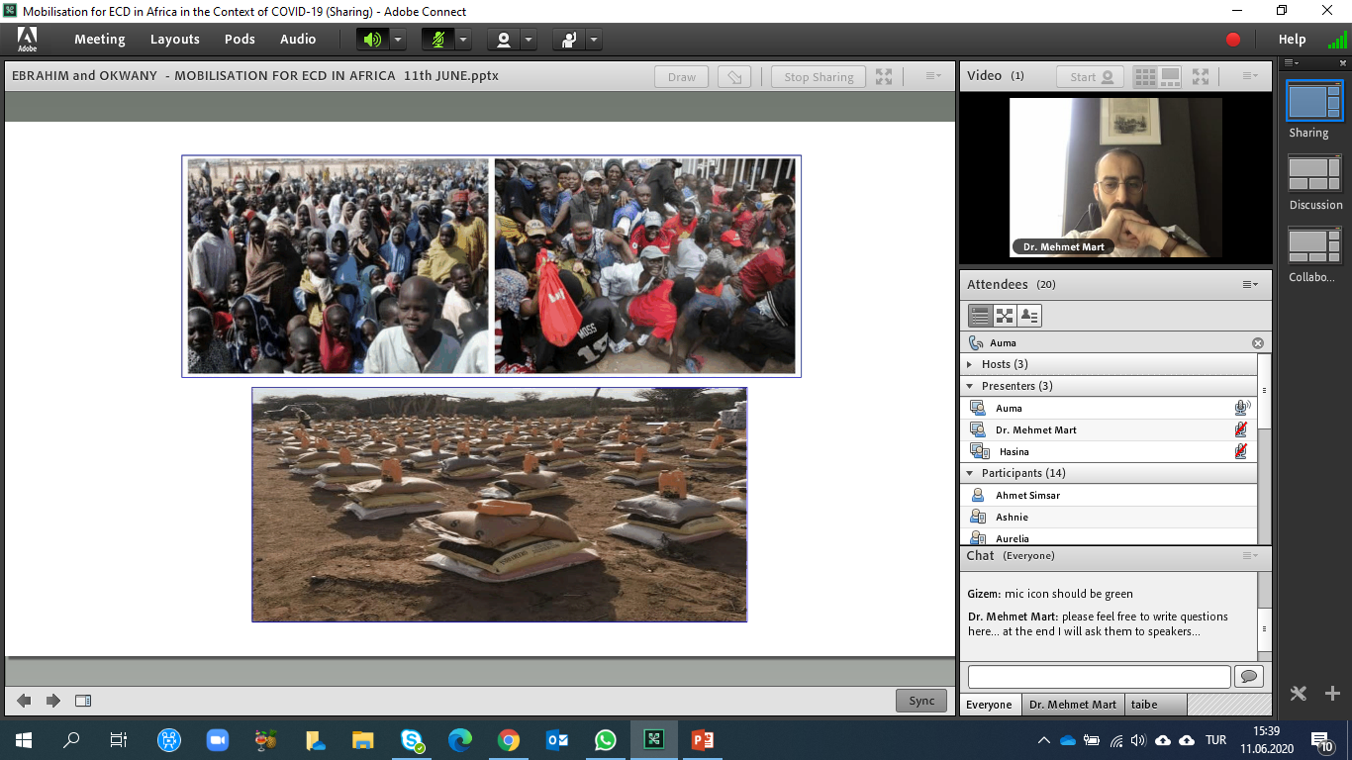Switch to attendee status view icon
This screenshot has height=760, width=1352.
click(1029, 316)
